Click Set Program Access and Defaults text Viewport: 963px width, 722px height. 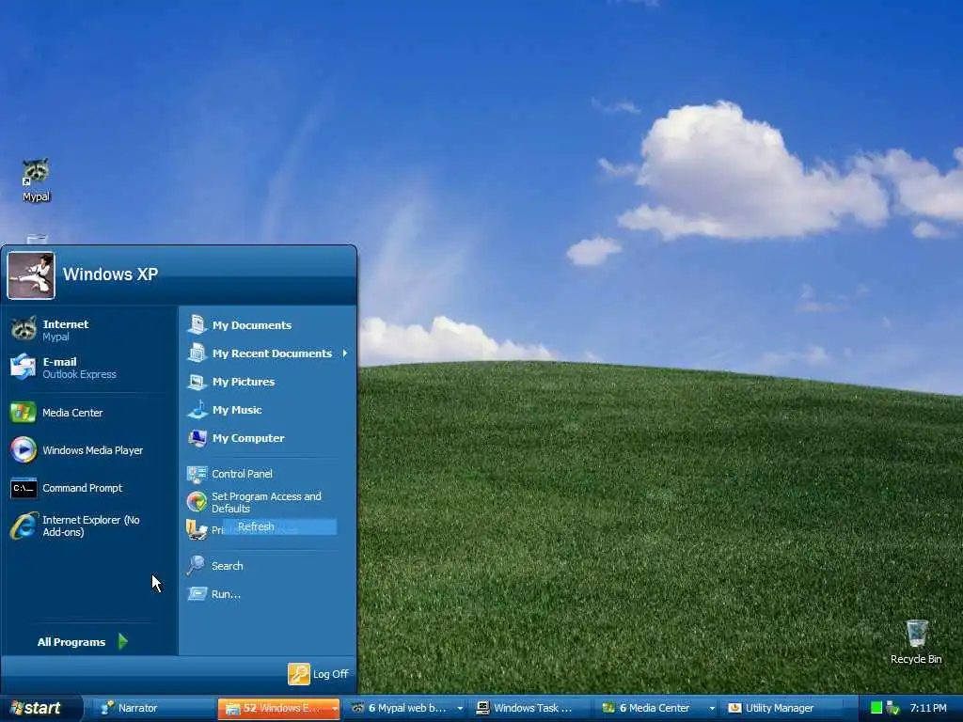266,502
